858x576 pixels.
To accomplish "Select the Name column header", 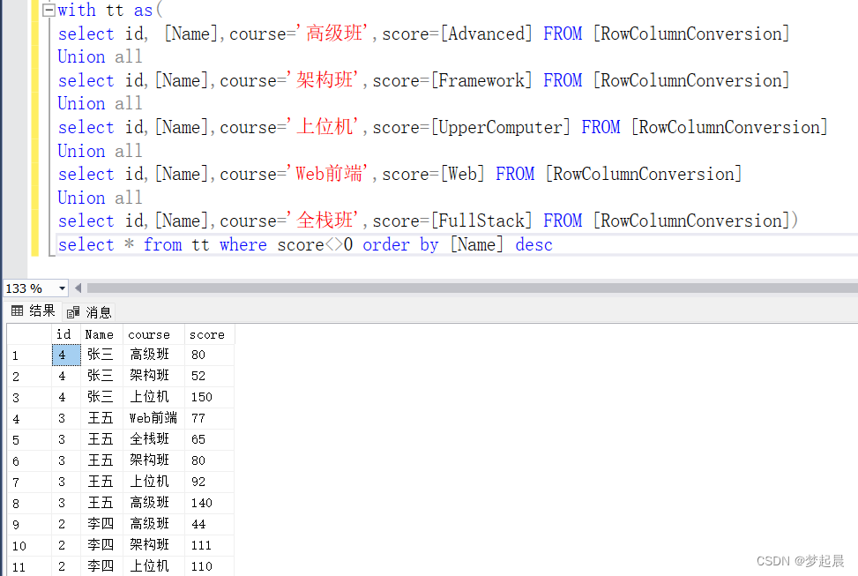I will click(x=99, y=334).
